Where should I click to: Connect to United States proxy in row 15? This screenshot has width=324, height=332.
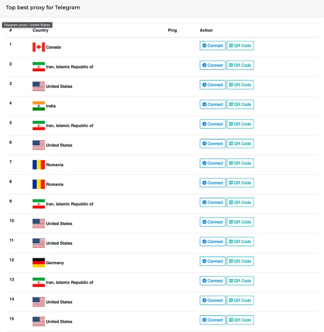tap(213, 320)
